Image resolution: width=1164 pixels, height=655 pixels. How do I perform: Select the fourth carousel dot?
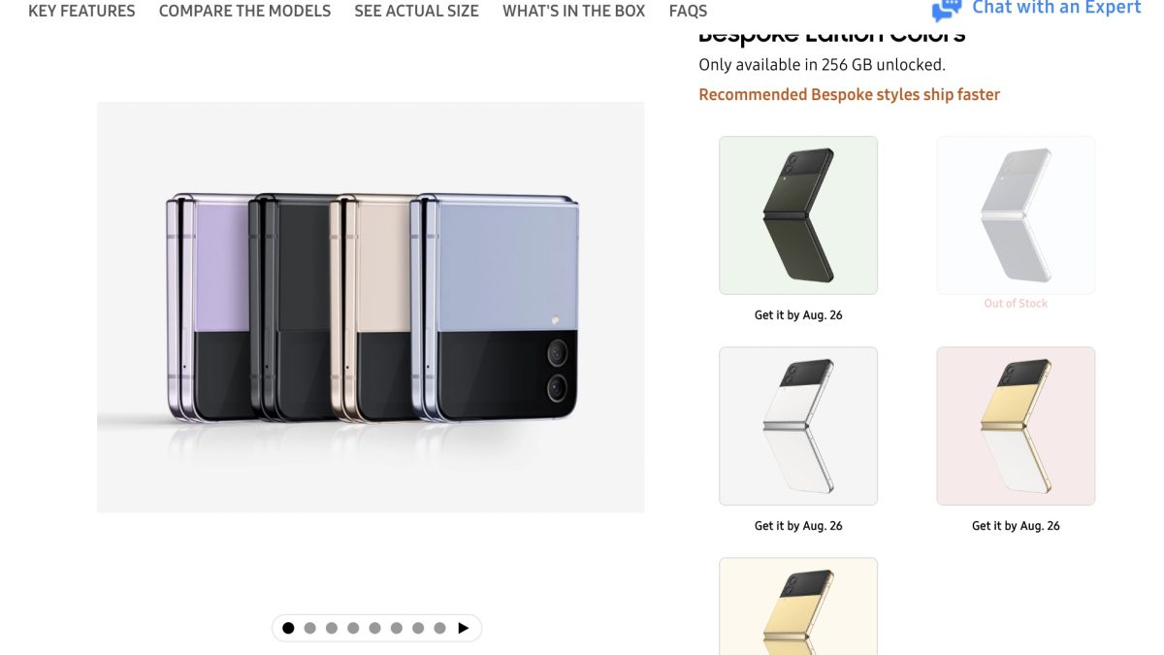point(353,628)
